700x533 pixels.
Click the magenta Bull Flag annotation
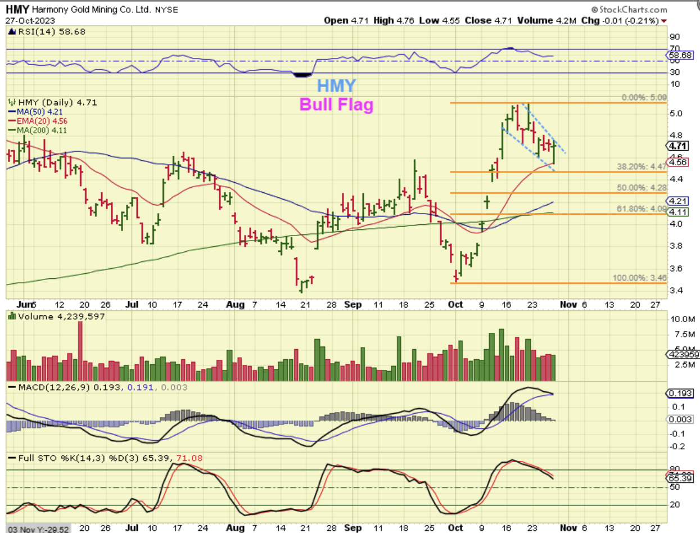tap(336, 105)
